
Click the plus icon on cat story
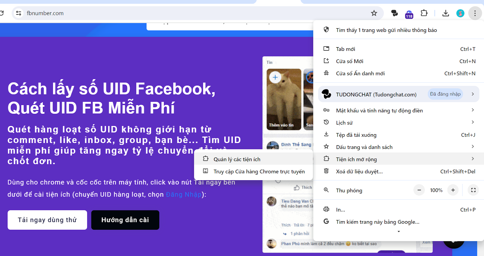coord(275,77)
